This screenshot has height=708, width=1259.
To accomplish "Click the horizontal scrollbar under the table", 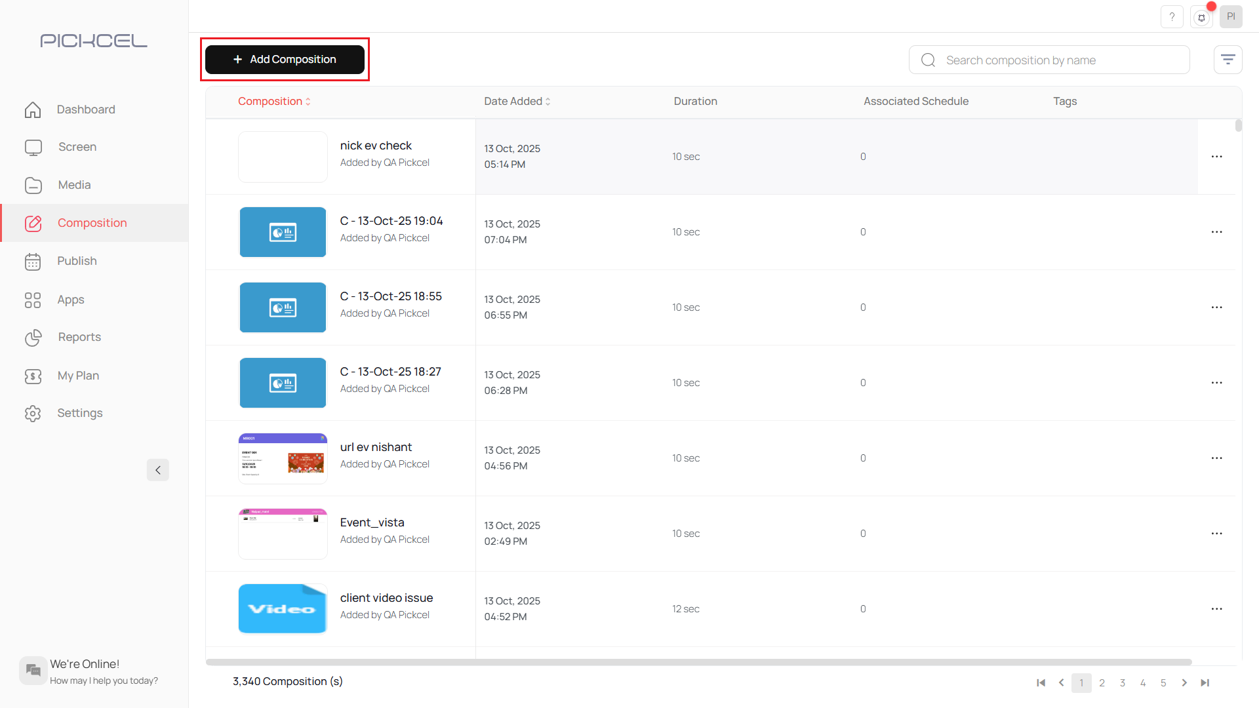I will click(698, 662).
